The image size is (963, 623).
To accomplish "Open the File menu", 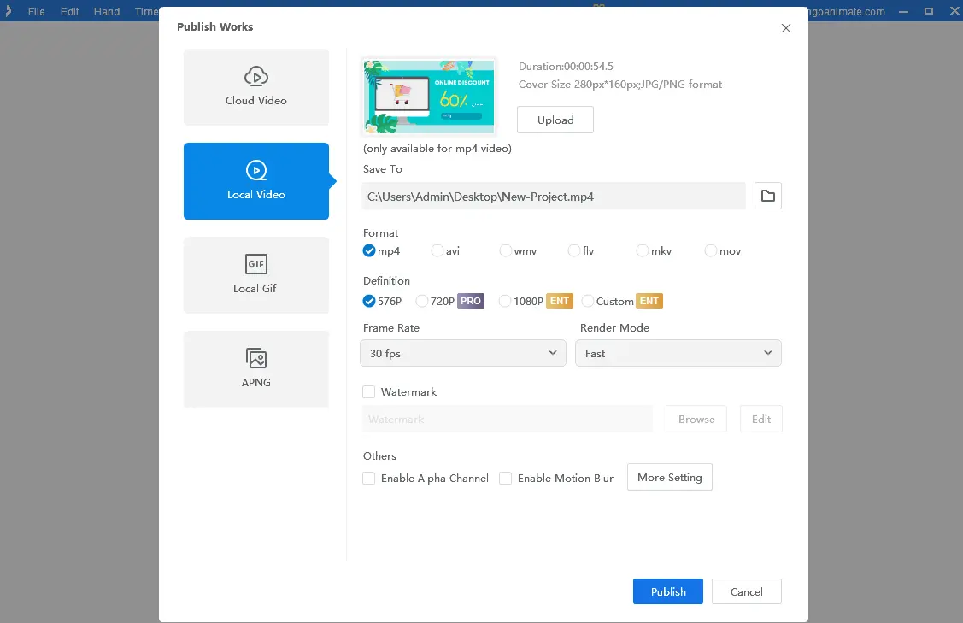I will (36, 12).
